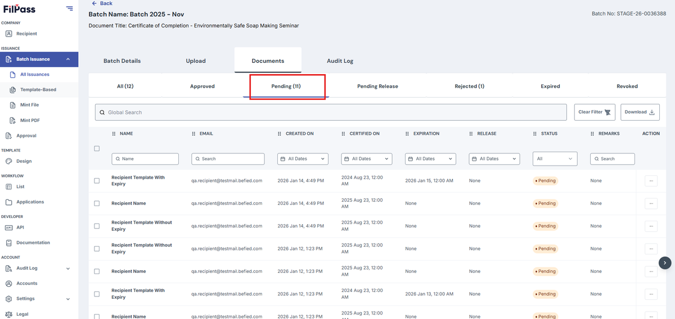The image size is (675, 319).
Task: Select the Pending (11) filter tab
Action: (x=286, y=86)
